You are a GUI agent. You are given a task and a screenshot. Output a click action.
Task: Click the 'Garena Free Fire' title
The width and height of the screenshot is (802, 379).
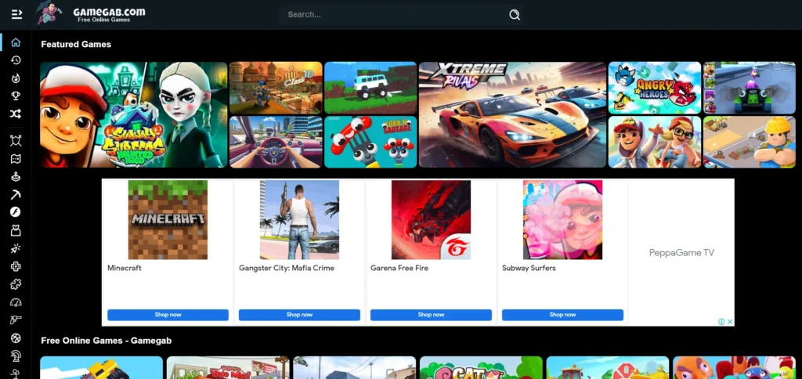[399, 268]
